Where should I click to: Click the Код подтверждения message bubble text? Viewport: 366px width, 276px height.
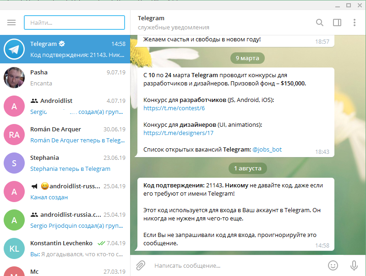233,214
